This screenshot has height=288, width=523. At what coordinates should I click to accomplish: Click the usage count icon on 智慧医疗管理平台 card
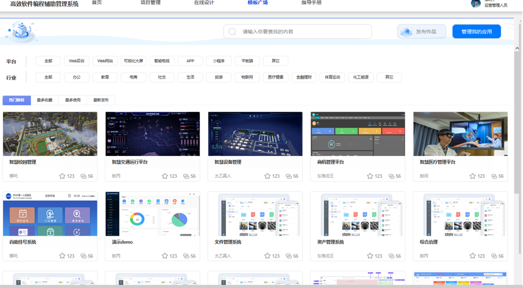[x=494, y=176]
